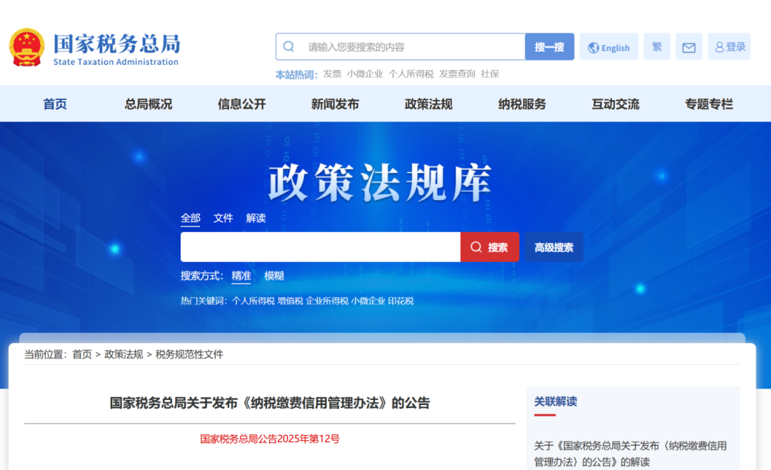
Task: Click the English language button
Action: click(x=609, y=46)
